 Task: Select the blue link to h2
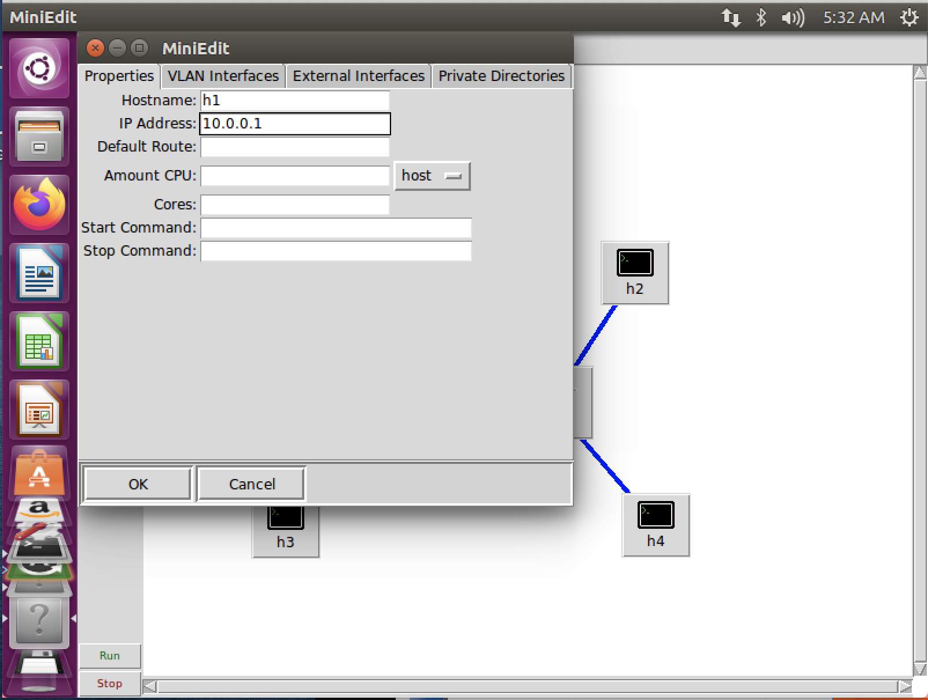pos(596,336)
